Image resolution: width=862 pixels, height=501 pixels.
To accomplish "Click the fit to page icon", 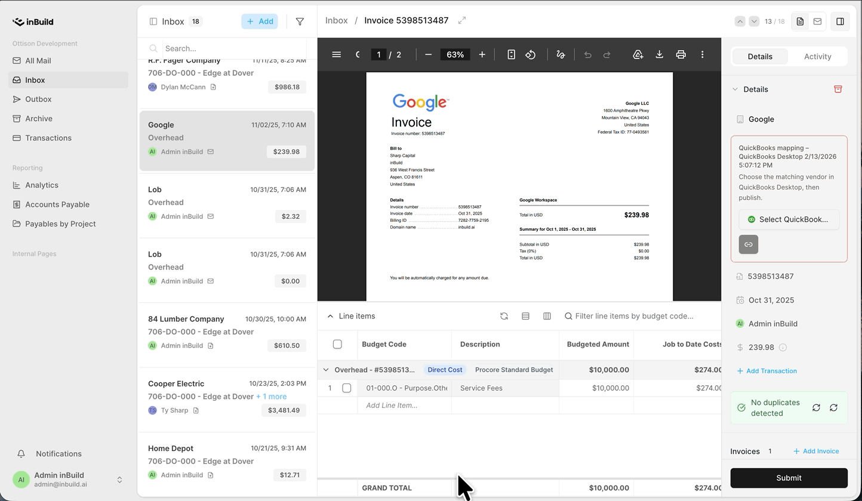I will [x=511, y=54].
